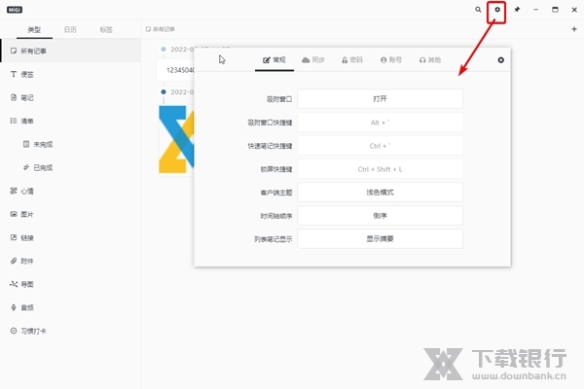The height and width of the screenshot is (389, 584).
Task: Switch to the 常规 settings tab
Action: click(274, 60)
